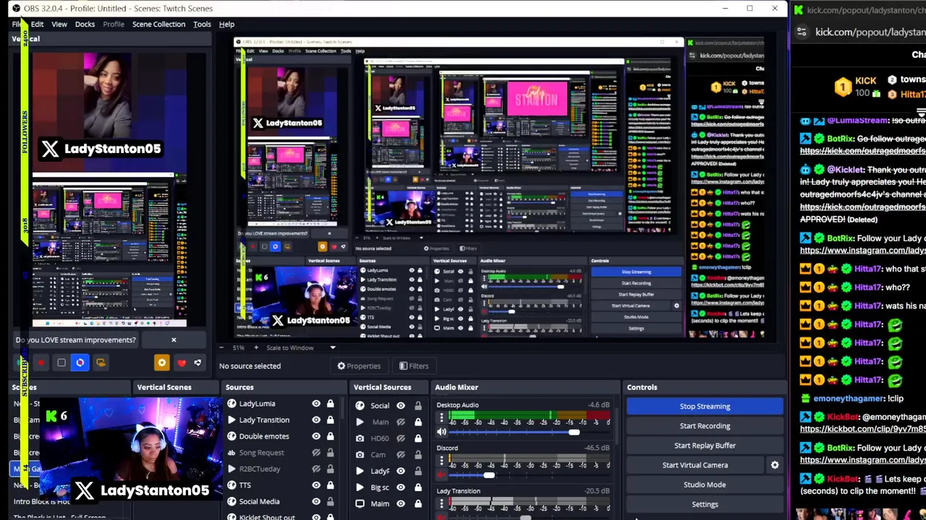Click the blue circular icon in vertical toolbar
The height and width of the screenshot is (520, 926).
point(80,363)
